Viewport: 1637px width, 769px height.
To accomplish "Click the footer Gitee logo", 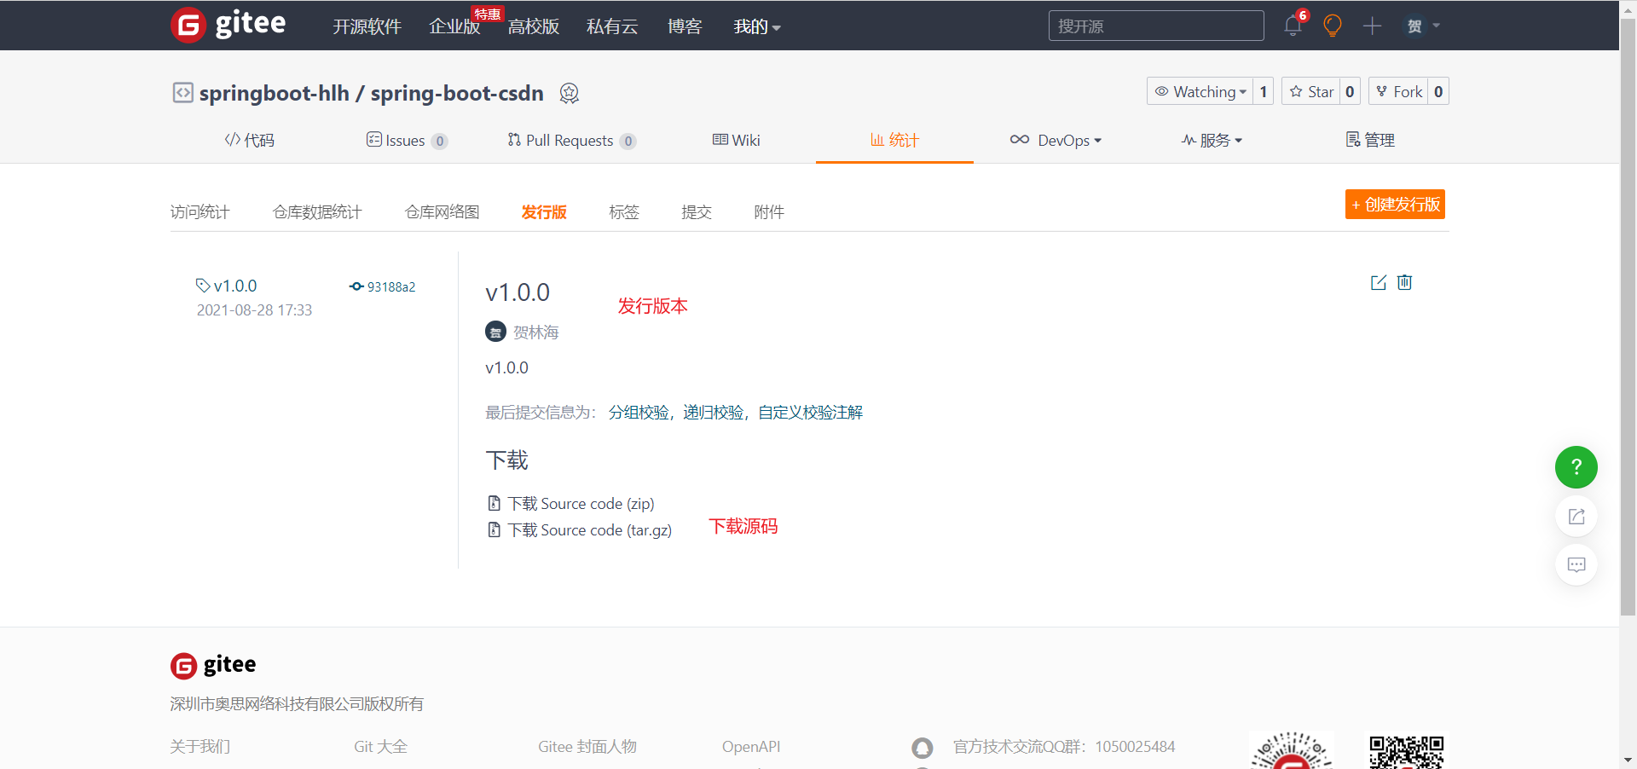I will coord(213,664).
